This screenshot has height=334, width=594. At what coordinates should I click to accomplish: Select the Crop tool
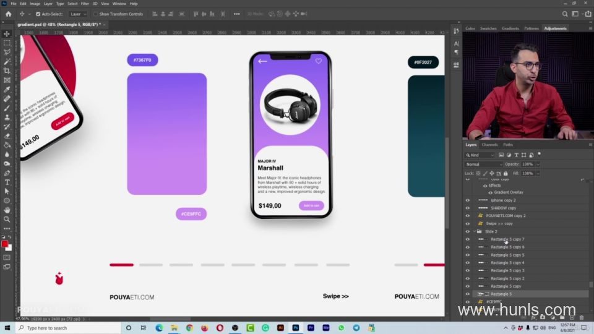(7, 71)
